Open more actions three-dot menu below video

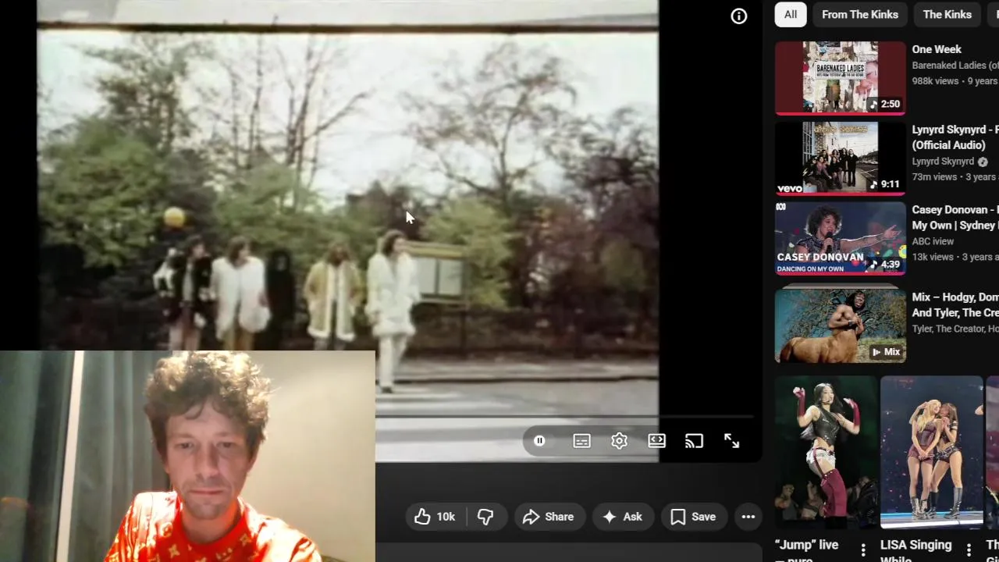pos(748,517)
